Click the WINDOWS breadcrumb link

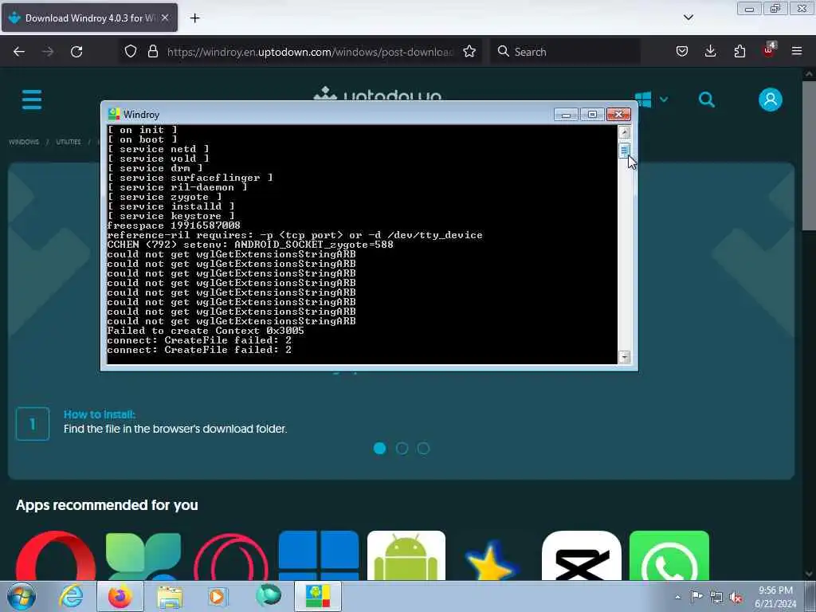(x=24, y=142)
